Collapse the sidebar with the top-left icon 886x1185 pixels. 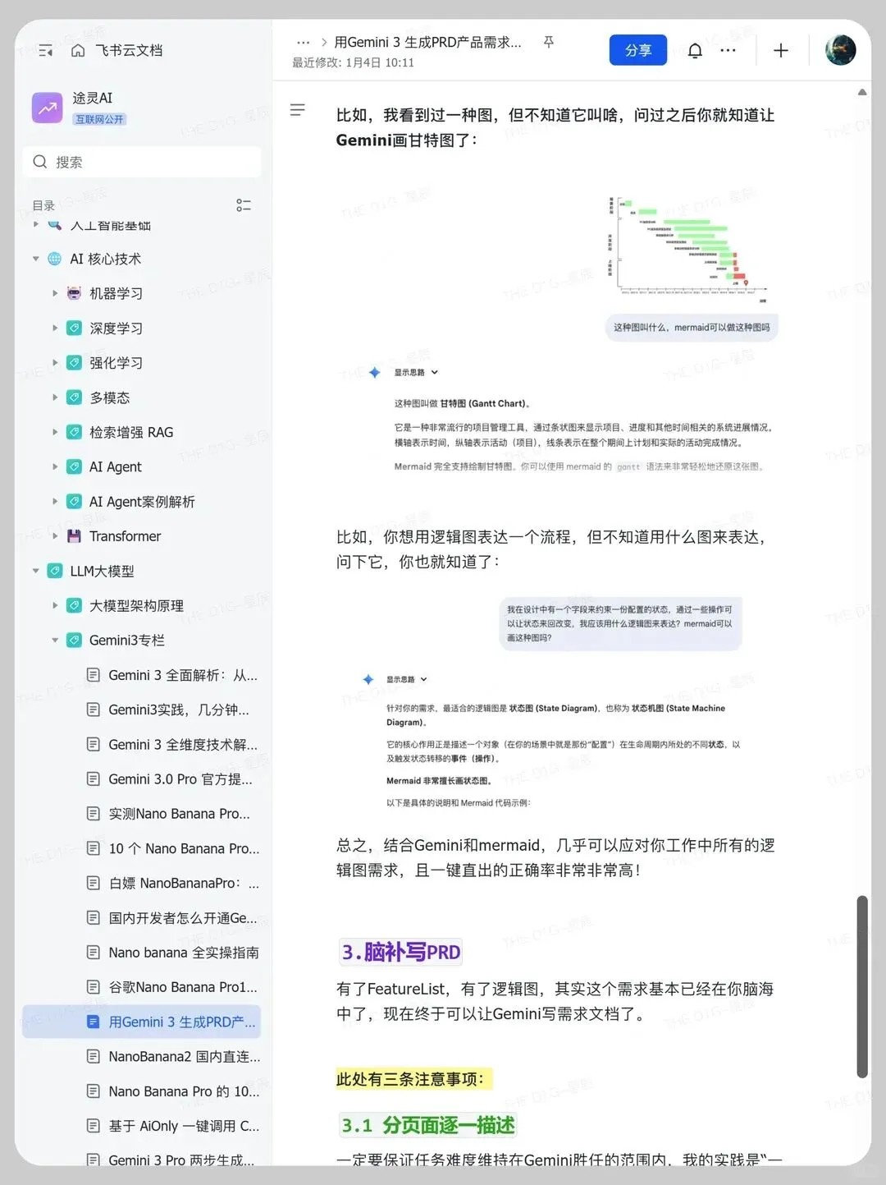(46, 51)
